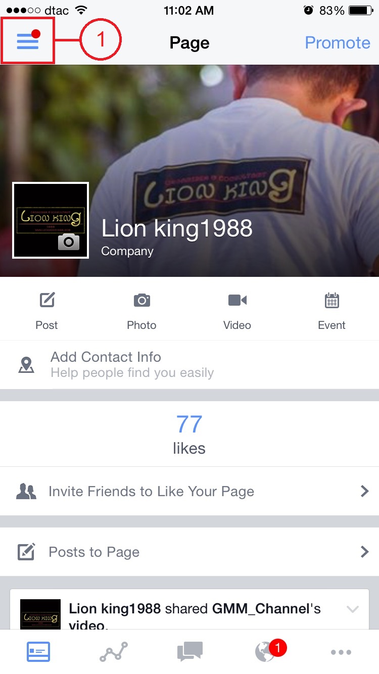379x674 pixels.
Task: Open the hamburger menu icon
Action: point(28,40)
